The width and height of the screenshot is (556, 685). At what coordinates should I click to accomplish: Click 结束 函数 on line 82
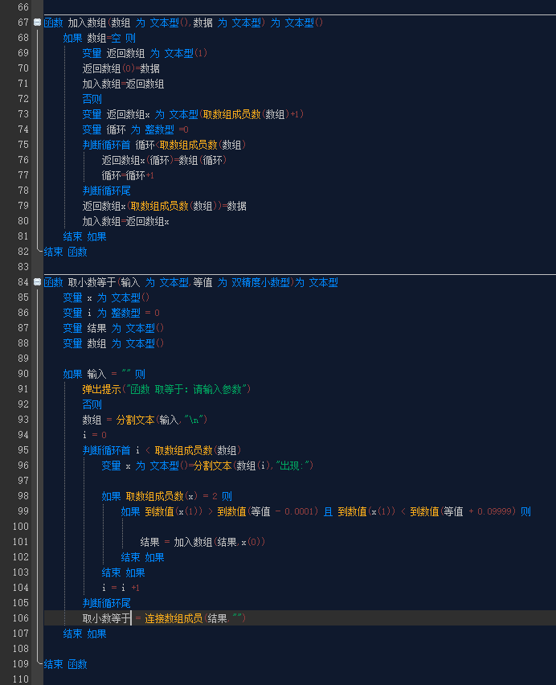pyautogui.click(x=65, y=252)
